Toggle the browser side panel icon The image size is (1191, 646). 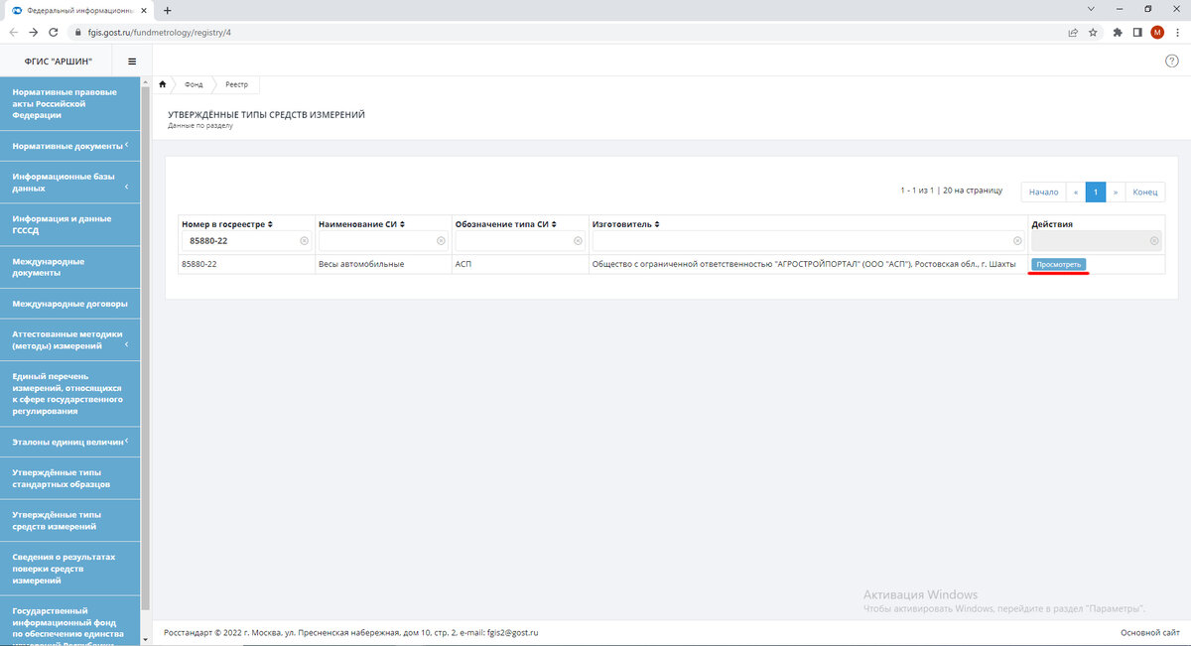tap(1137, 32)
